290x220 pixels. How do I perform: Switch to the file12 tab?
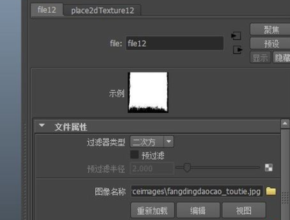pos(47,10)
